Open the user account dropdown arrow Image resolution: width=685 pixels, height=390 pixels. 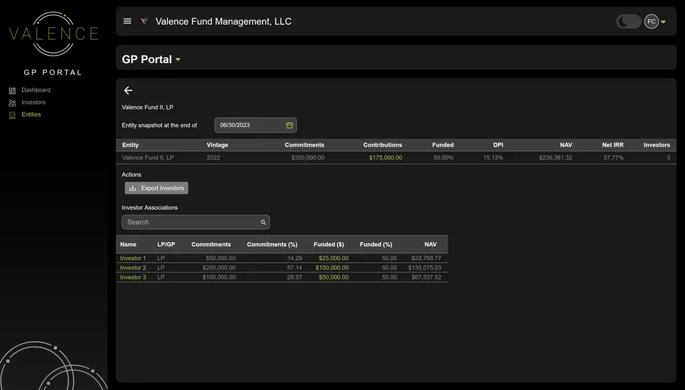click(663, 22)
